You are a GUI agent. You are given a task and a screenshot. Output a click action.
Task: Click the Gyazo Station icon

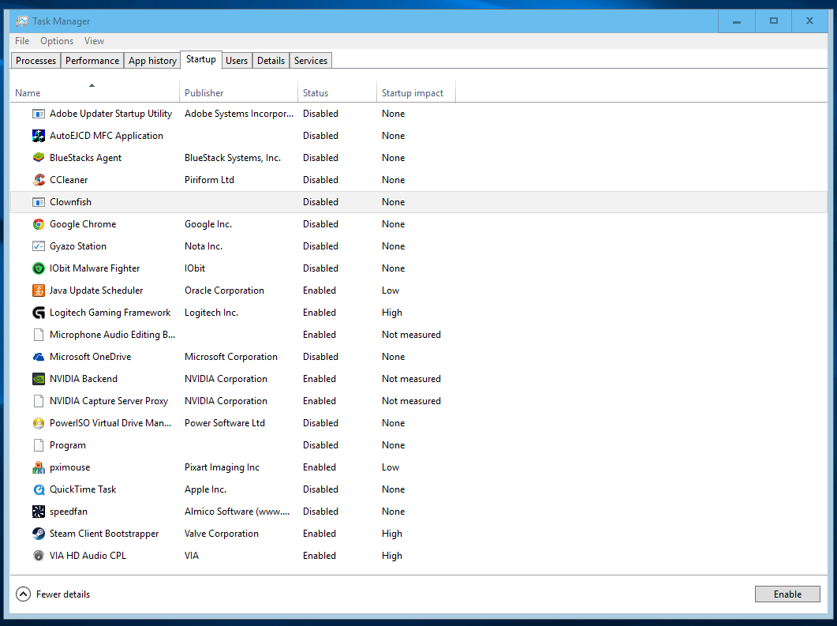39,246
